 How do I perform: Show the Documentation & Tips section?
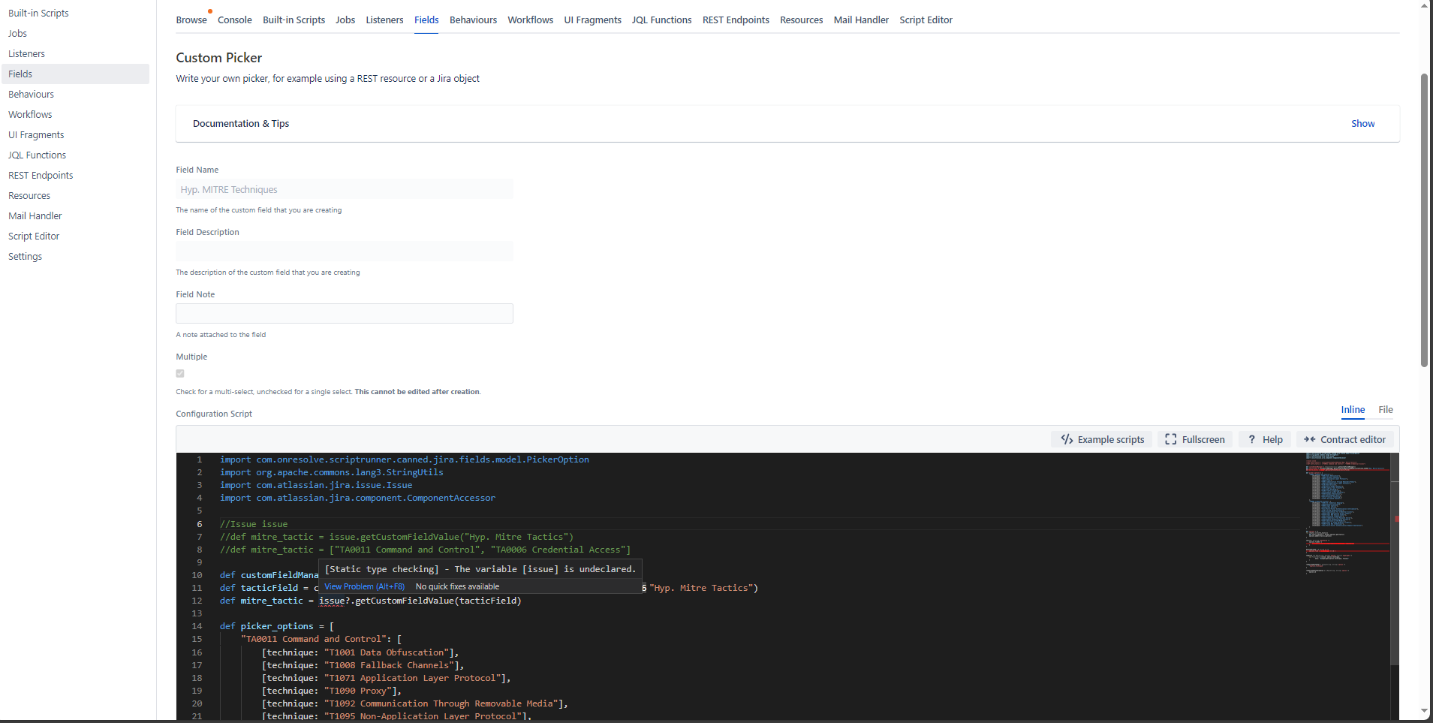pos(1362,123)
